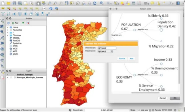Toggle visibility of Portugal_Municipio_Losses layer
The image size is (185, 112).
pyautogui.click(x=11, y=77)
